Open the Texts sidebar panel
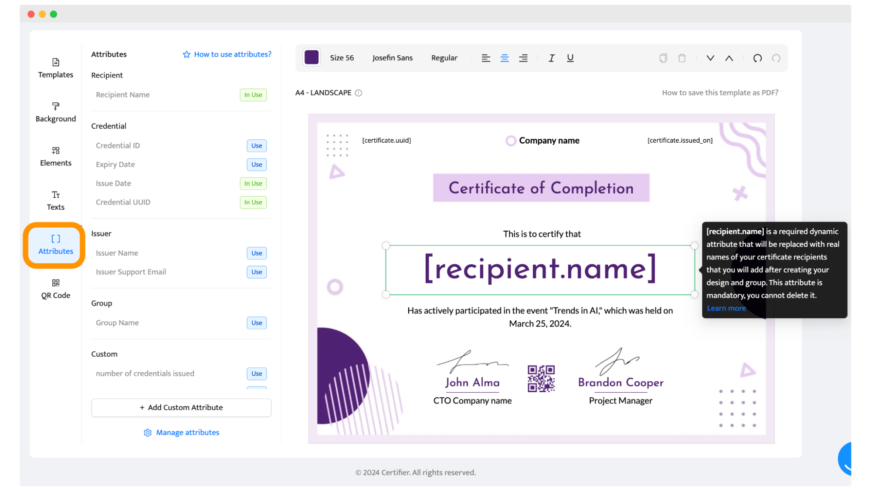The height and width of the screenshot is (491, 871). click(x=56, y=201)
